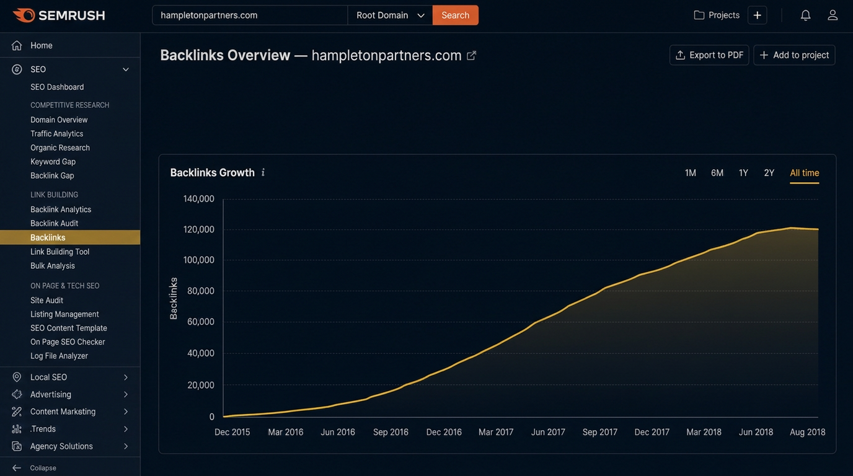The width and height of the screenshot is (853, 476).
Task: Open Organic Research link
Action: click(60, 148)
